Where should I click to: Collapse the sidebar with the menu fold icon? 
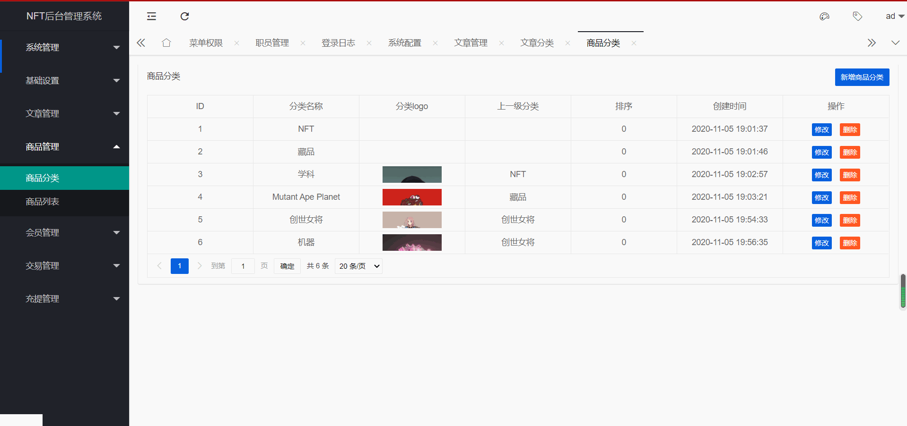pyautogui.click(x=151, y=17)
